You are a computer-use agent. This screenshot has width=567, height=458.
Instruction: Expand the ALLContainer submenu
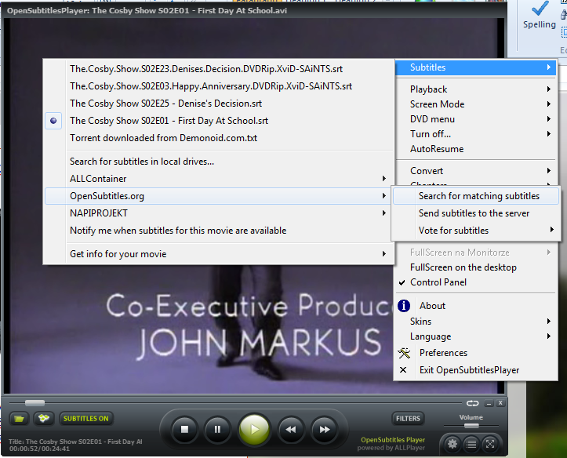219,179
